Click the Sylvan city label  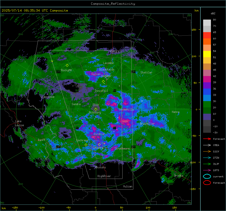96,74
